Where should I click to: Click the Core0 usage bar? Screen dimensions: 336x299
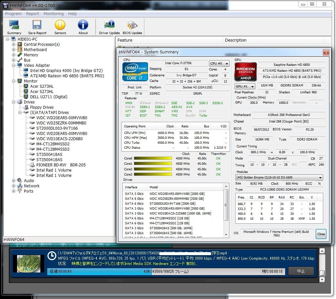click(153, 159)
